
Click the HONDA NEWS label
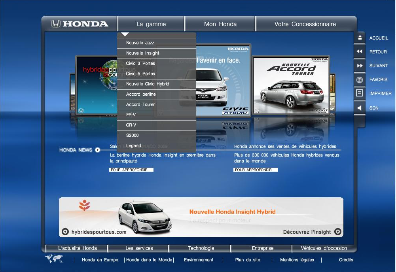pos(76,150)
